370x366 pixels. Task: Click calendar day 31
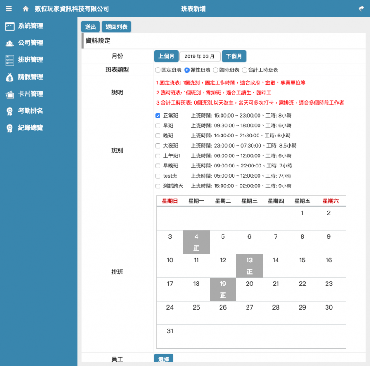point(170,337)
